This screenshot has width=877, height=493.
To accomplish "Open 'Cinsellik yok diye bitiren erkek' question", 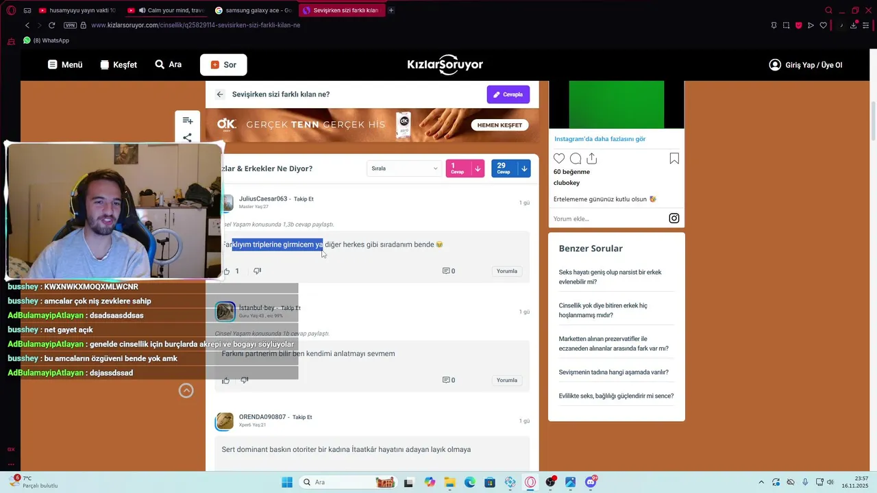I will point(603,310).
